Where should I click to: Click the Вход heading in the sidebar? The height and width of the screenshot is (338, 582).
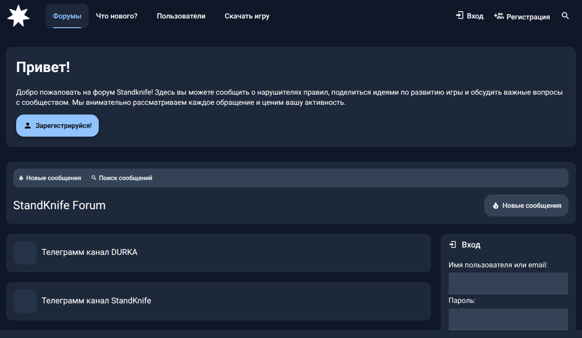pos(471,245)
